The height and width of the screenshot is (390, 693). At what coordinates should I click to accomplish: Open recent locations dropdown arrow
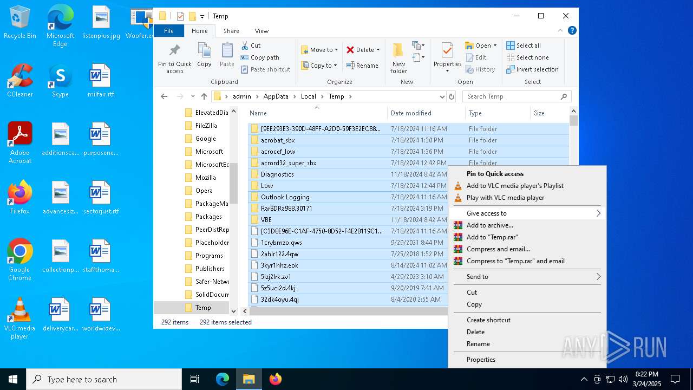[193, 96]
